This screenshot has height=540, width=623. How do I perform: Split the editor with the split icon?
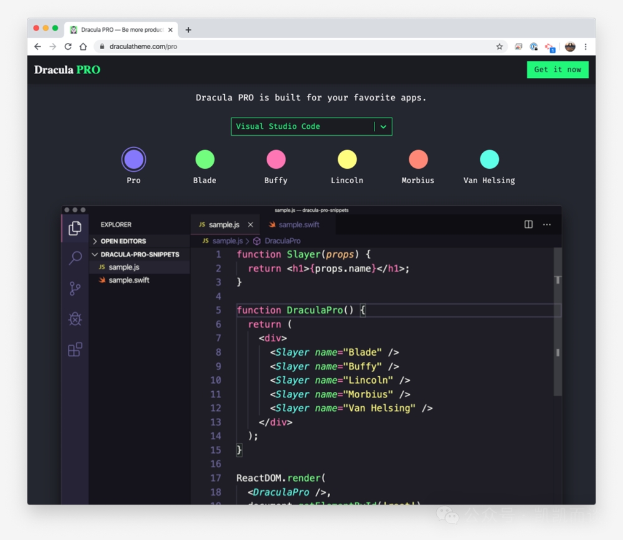click(528, 224)
